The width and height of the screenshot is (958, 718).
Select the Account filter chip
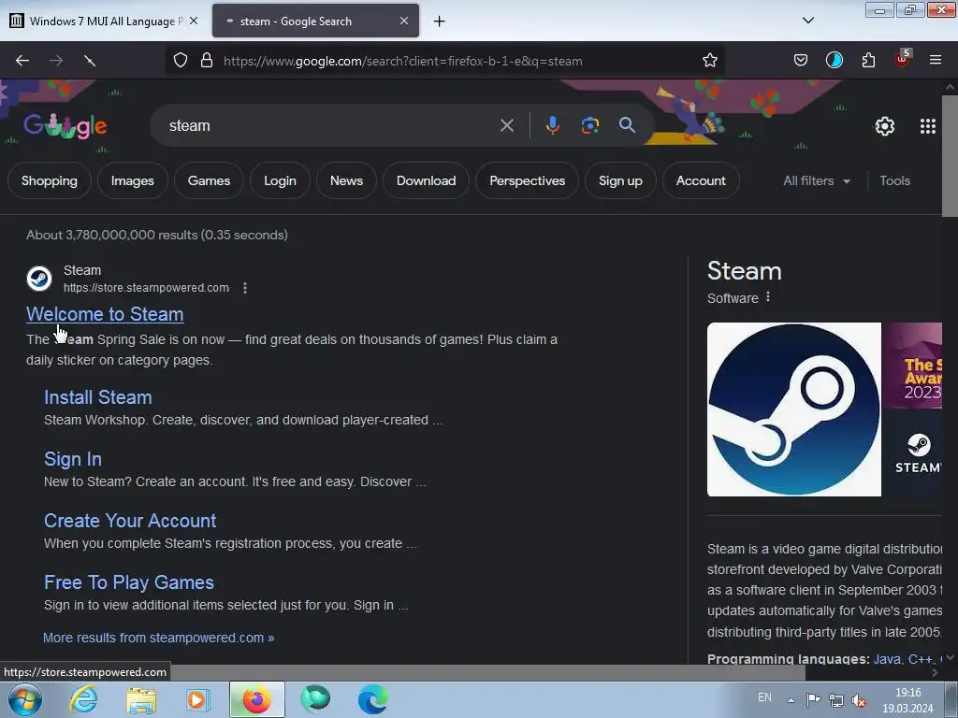pyautogui.click(x=701, y=180)
